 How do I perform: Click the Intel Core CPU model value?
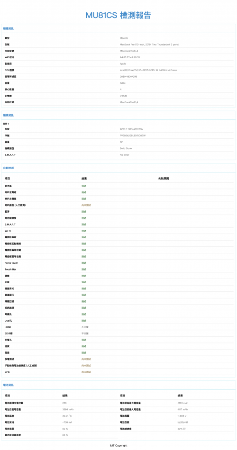pyautogui.click(x=148, y=70)
